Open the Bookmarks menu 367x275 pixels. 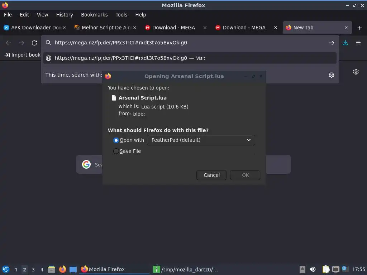tap(94, 15)
